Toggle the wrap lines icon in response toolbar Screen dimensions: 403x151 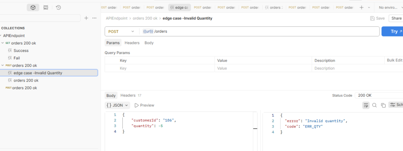click(x=366, y=105)
